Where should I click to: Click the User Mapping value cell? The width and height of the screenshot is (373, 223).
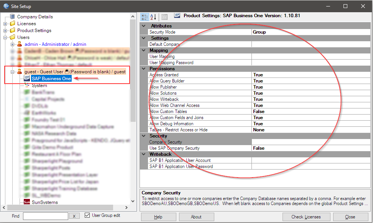(311, 57)
